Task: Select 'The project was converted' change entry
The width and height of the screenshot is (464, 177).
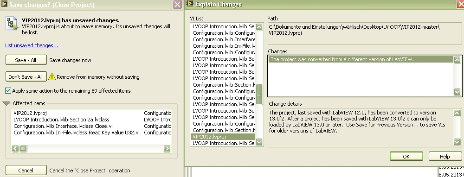Action: (x=361, y=59)
